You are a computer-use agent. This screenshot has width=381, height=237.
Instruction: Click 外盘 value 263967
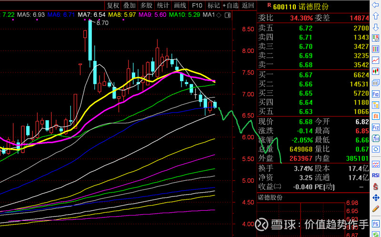click(x=301, y=159)
